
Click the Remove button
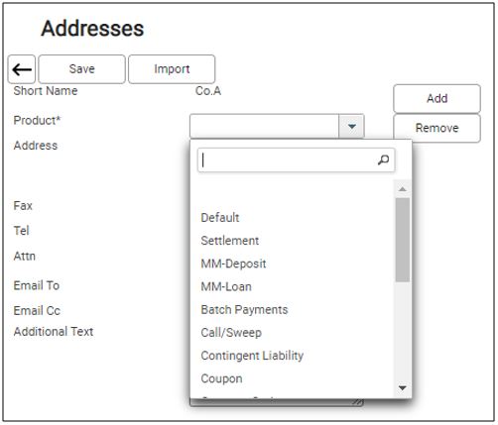(x=436, y=128)
